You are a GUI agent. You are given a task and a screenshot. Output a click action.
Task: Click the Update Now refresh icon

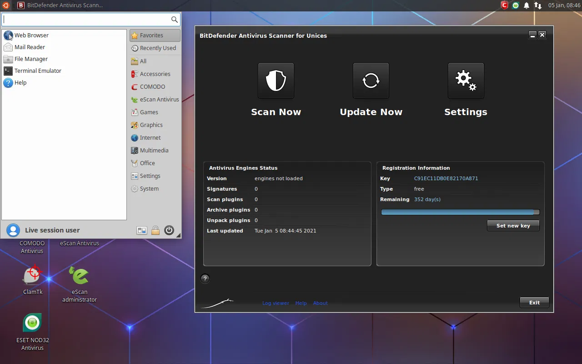click(371, 81)
